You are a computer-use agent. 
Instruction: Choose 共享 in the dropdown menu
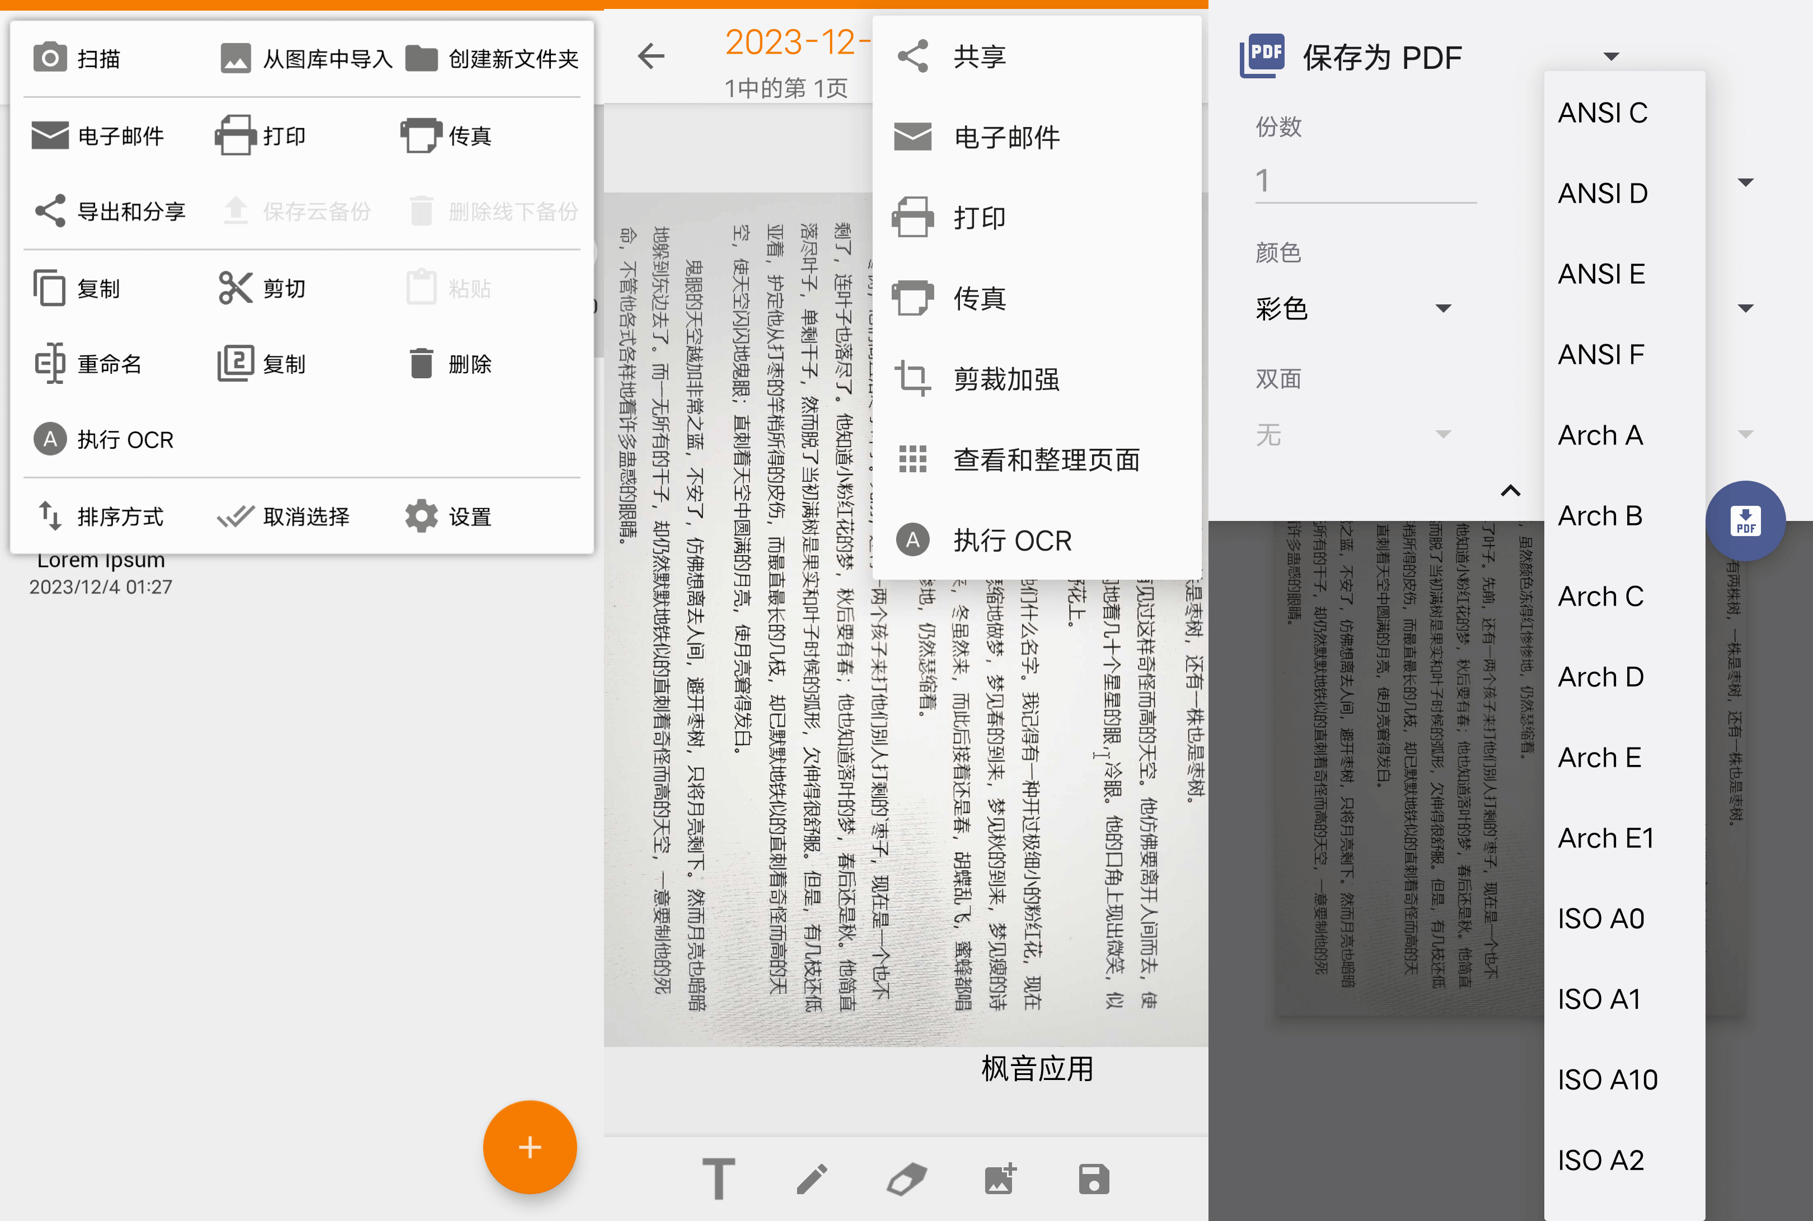click(x=1037, y=56)
